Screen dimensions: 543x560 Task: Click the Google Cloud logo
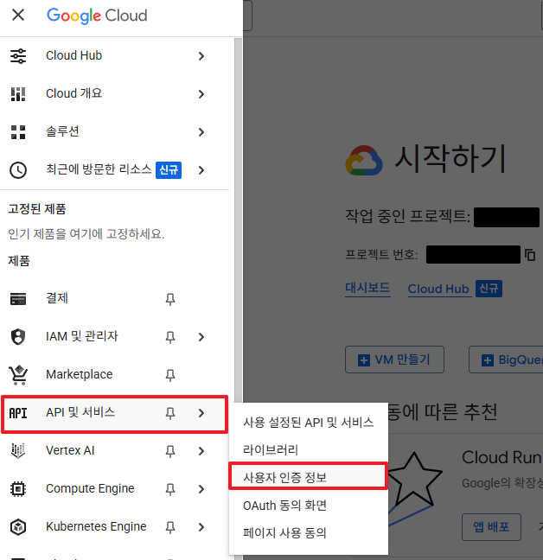[x=97, y=16]
